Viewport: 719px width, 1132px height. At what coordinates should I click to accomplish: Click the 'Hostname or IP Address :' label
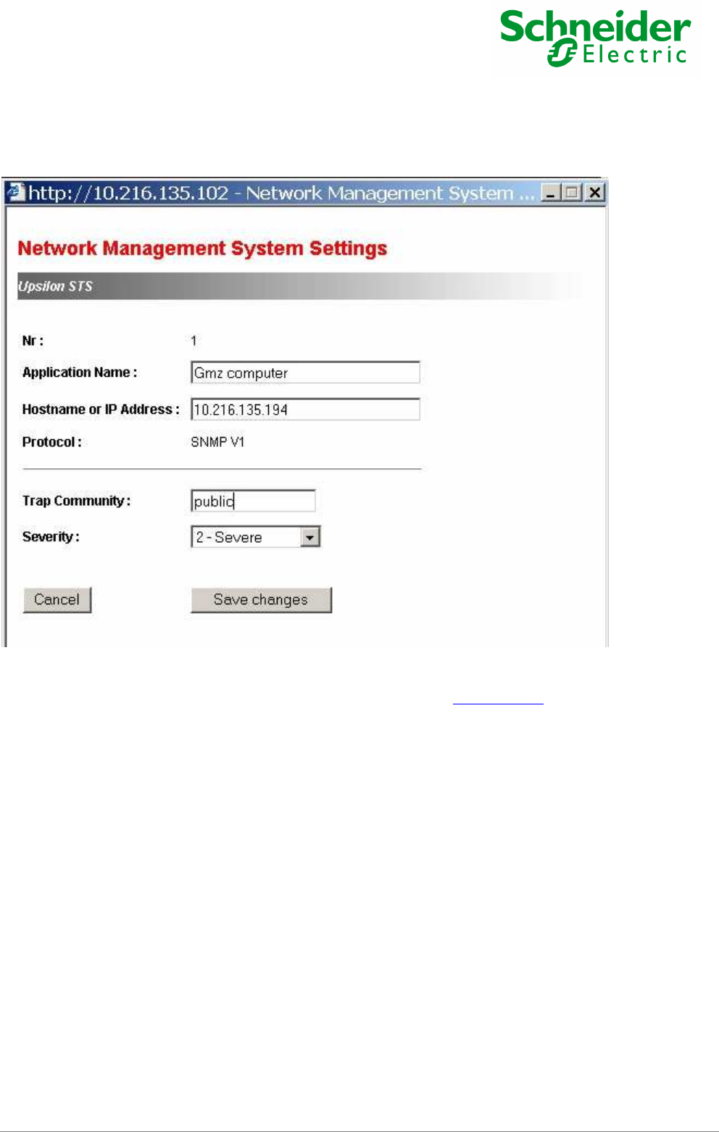[x=101, y=409]
